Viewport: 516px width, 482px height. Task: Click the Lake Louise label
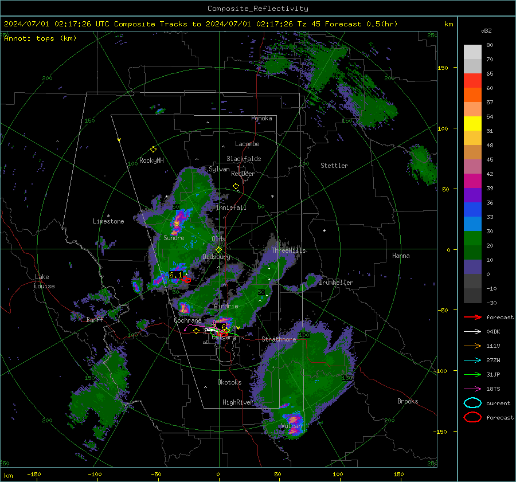(x=44, y=281)
